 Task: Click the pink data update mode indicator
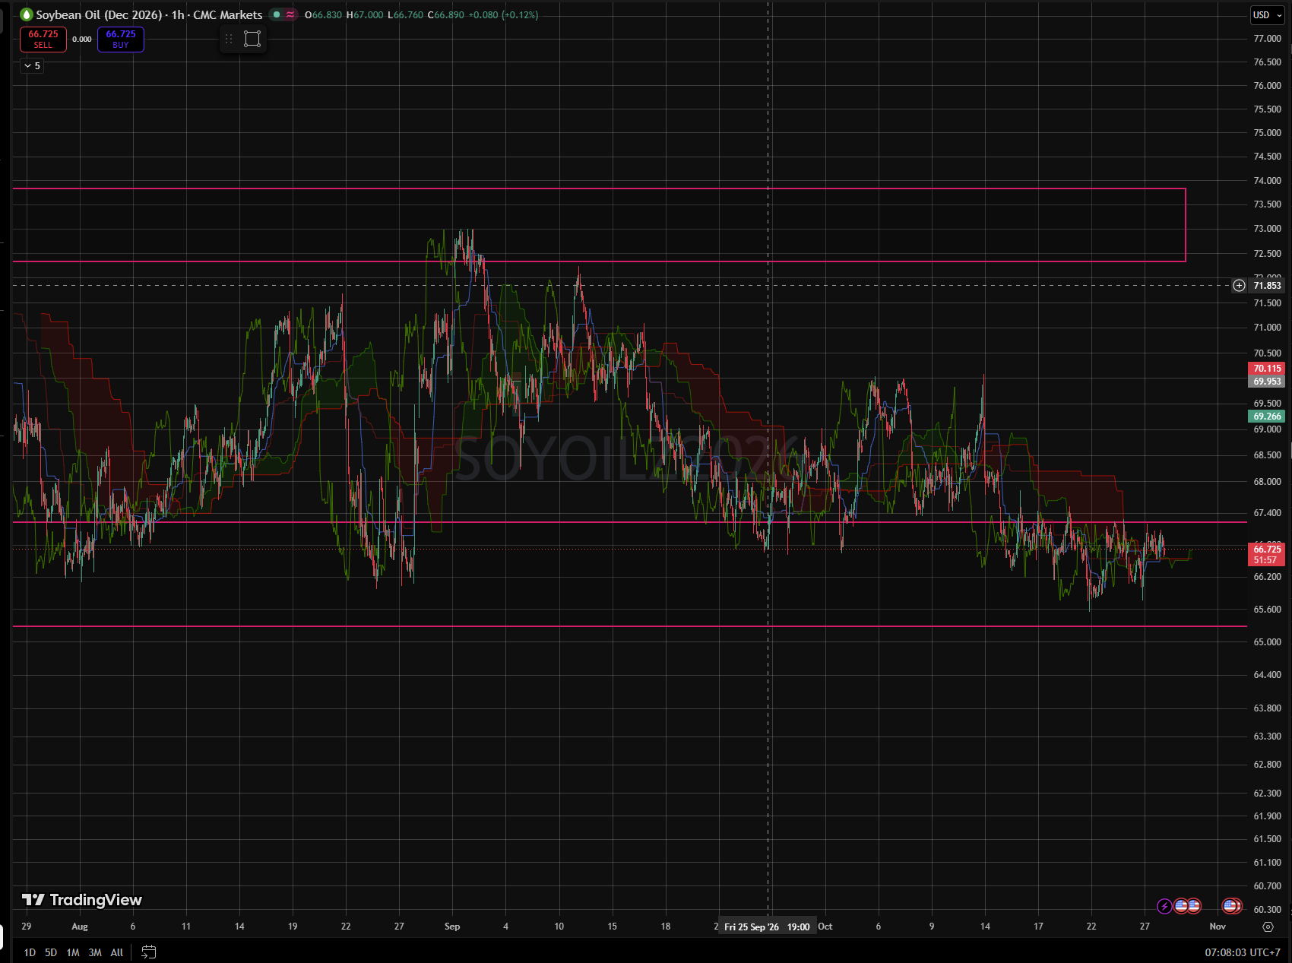pos(290,14)
